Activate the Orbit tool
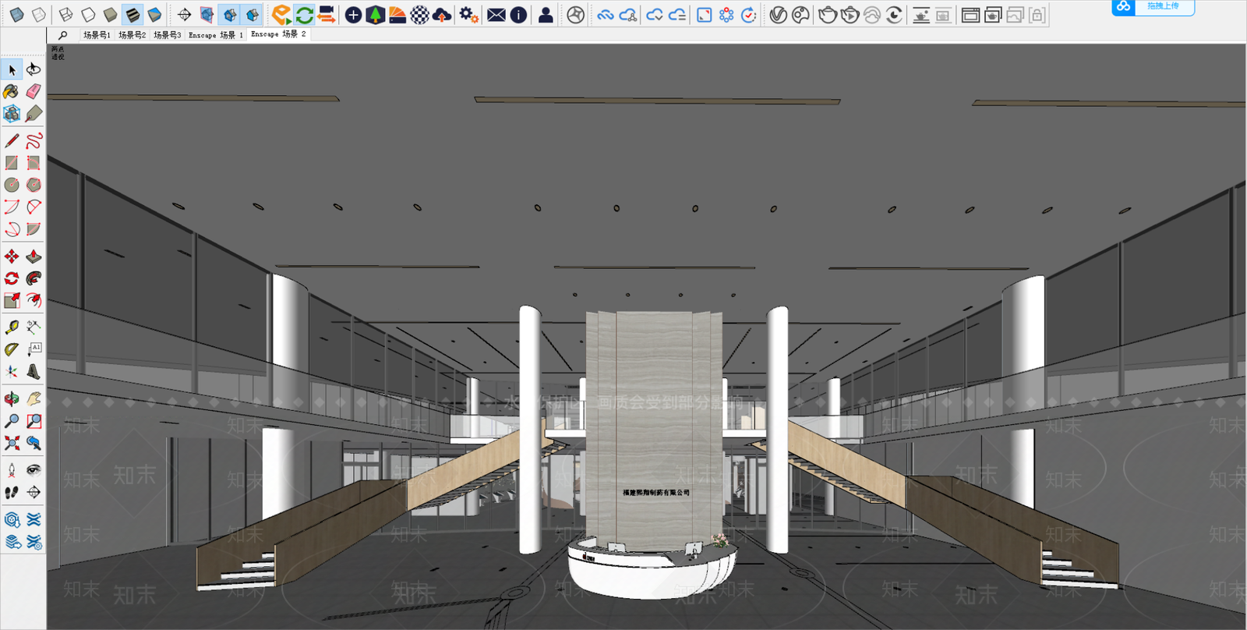 click(12, 399)
